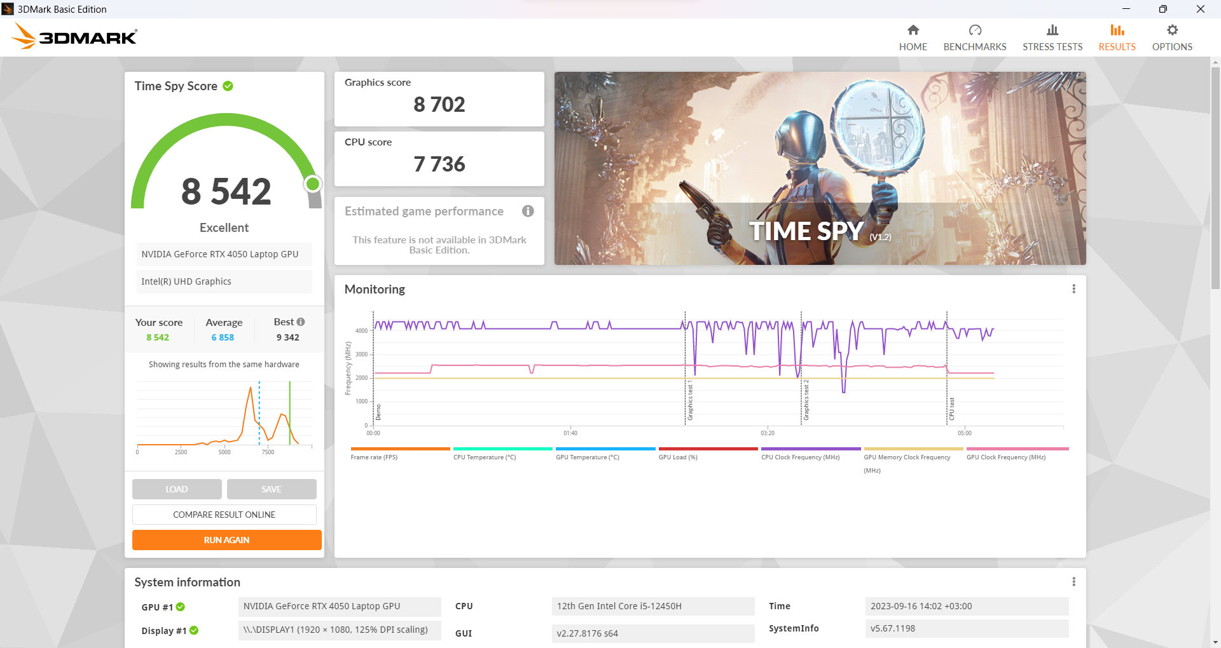Viewport: 1221px width, 648px height.
Task: Click the CPU field 12th Gen Intel Core i5-12450H
Action: [x=653, y=606]
